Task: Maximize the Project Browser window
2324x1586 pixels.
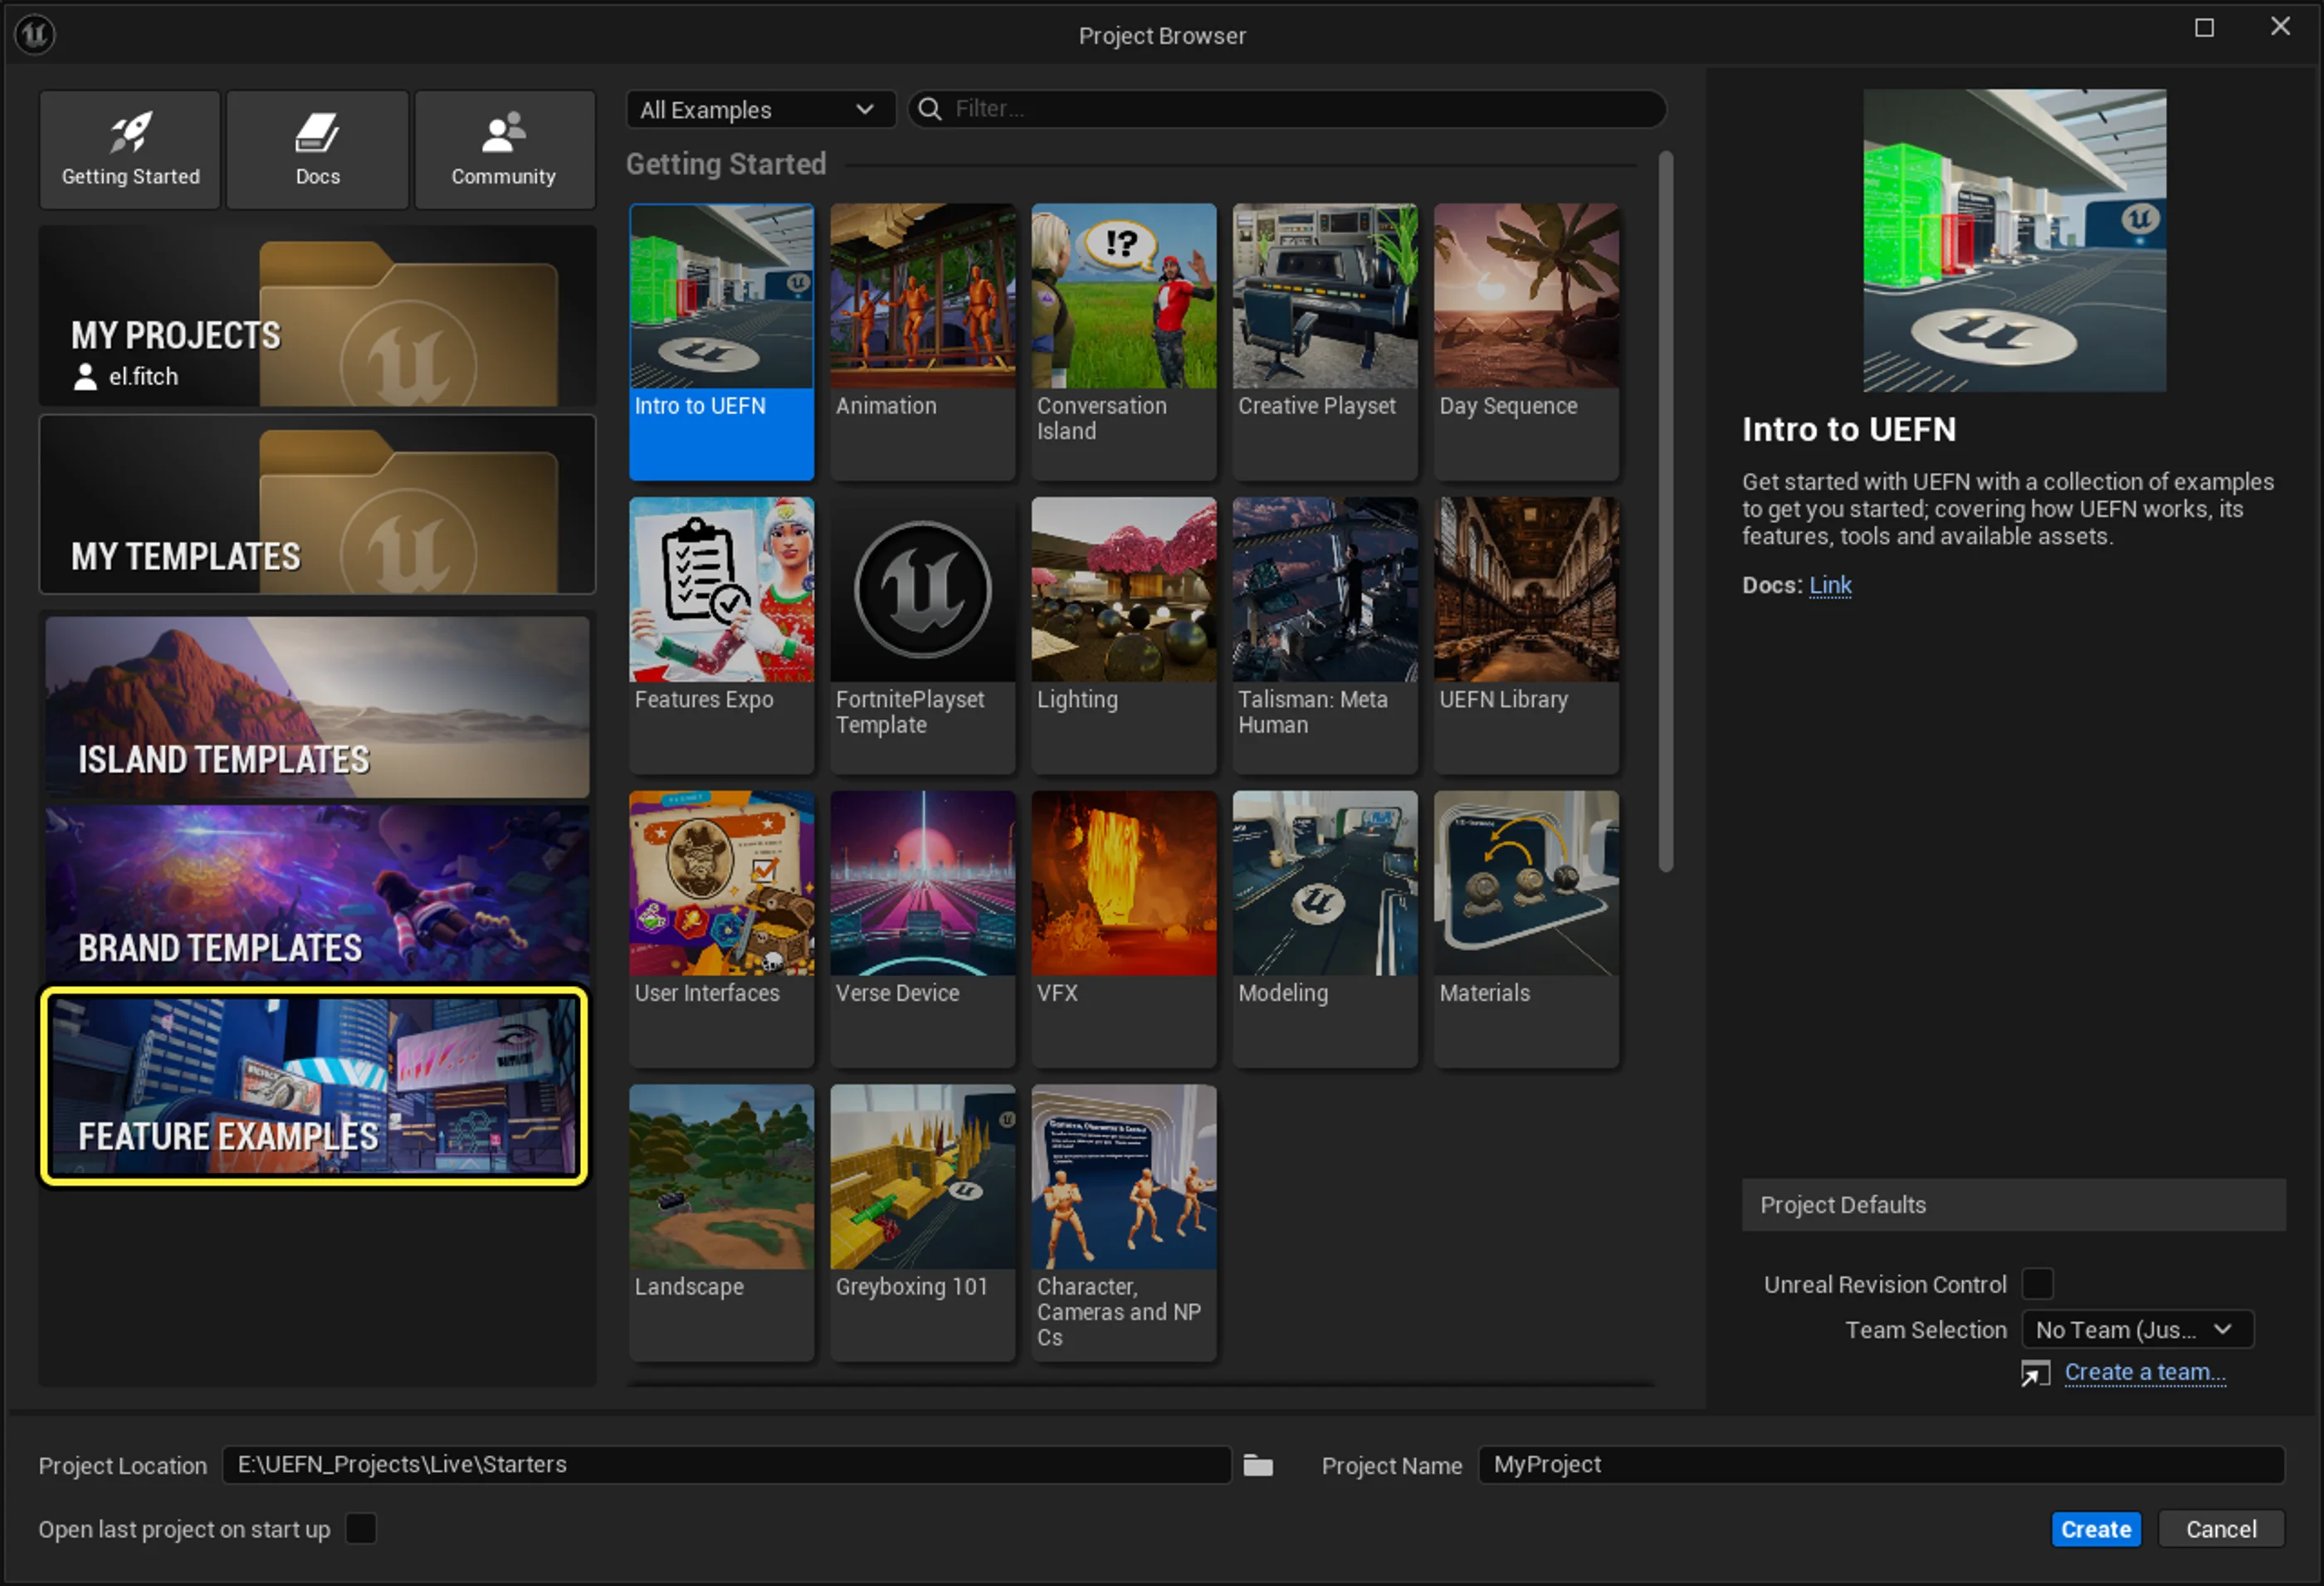Action: coord(2204,28)
